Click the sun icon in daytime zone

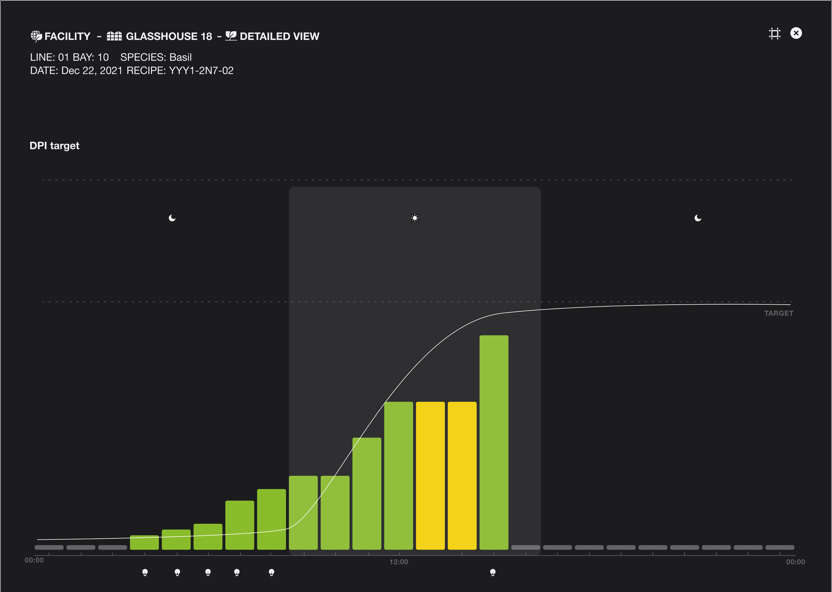(x=415, y=218)
